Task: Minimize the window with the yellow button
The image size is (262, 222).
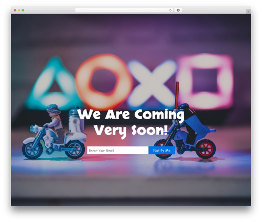Action: tap(19, 10)
